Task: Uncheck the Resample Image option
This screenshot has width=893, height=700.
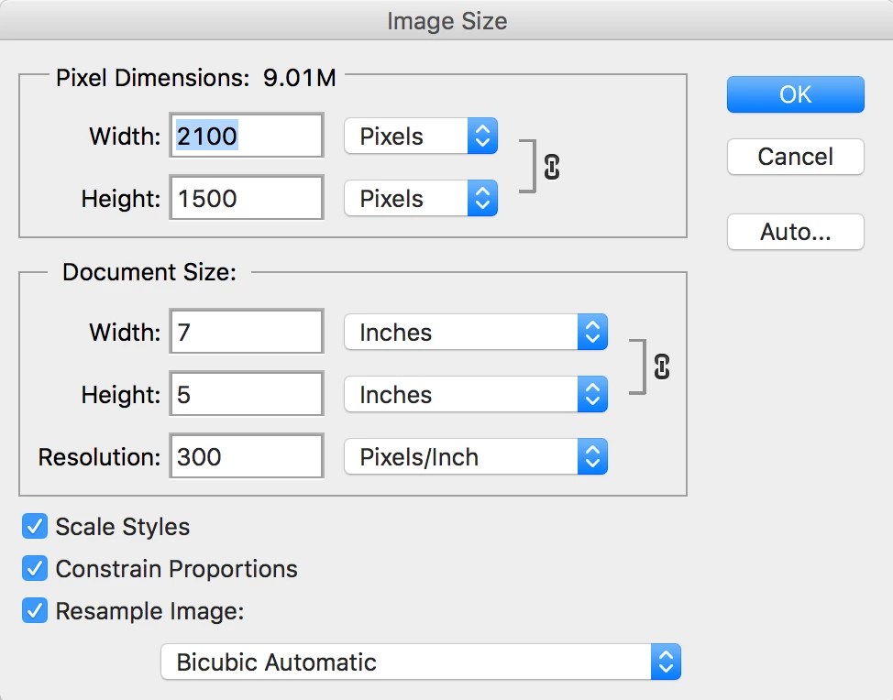Action: (x=35, y=611)
